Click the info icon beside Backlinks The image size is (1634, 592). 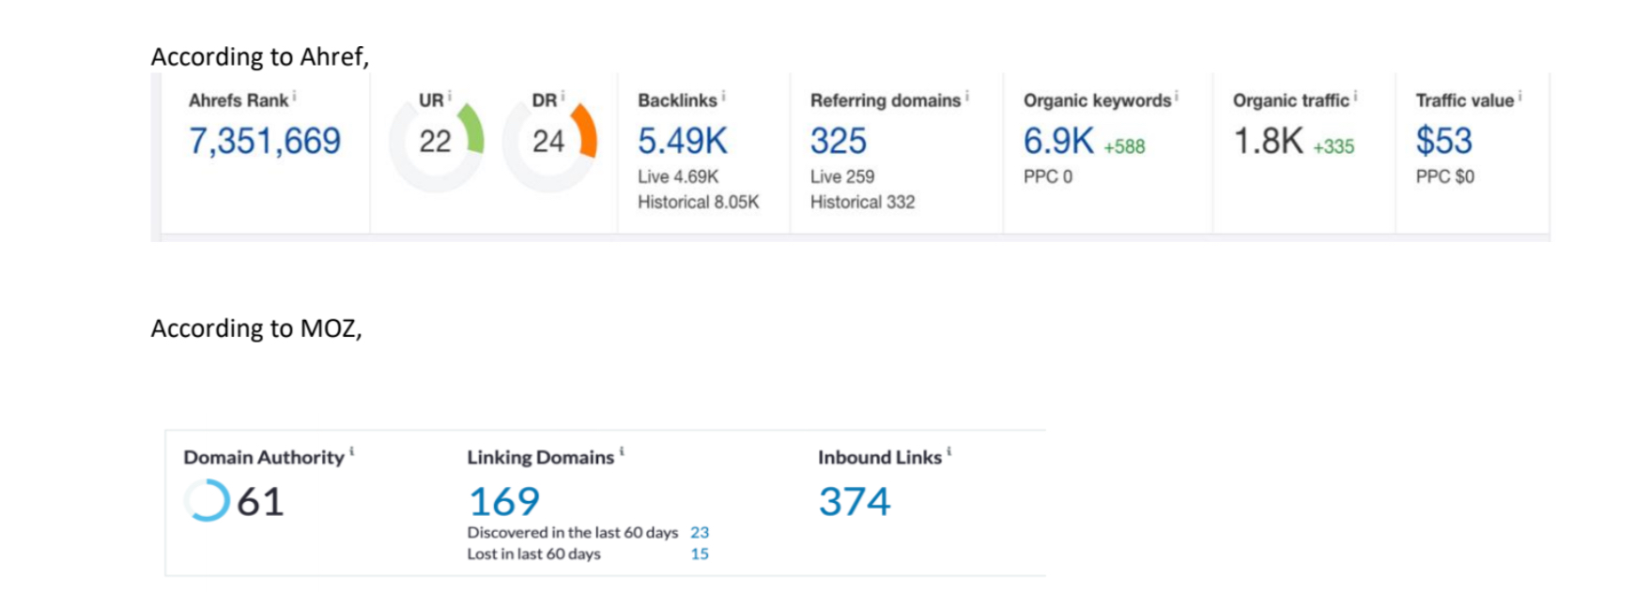[723, 96]
